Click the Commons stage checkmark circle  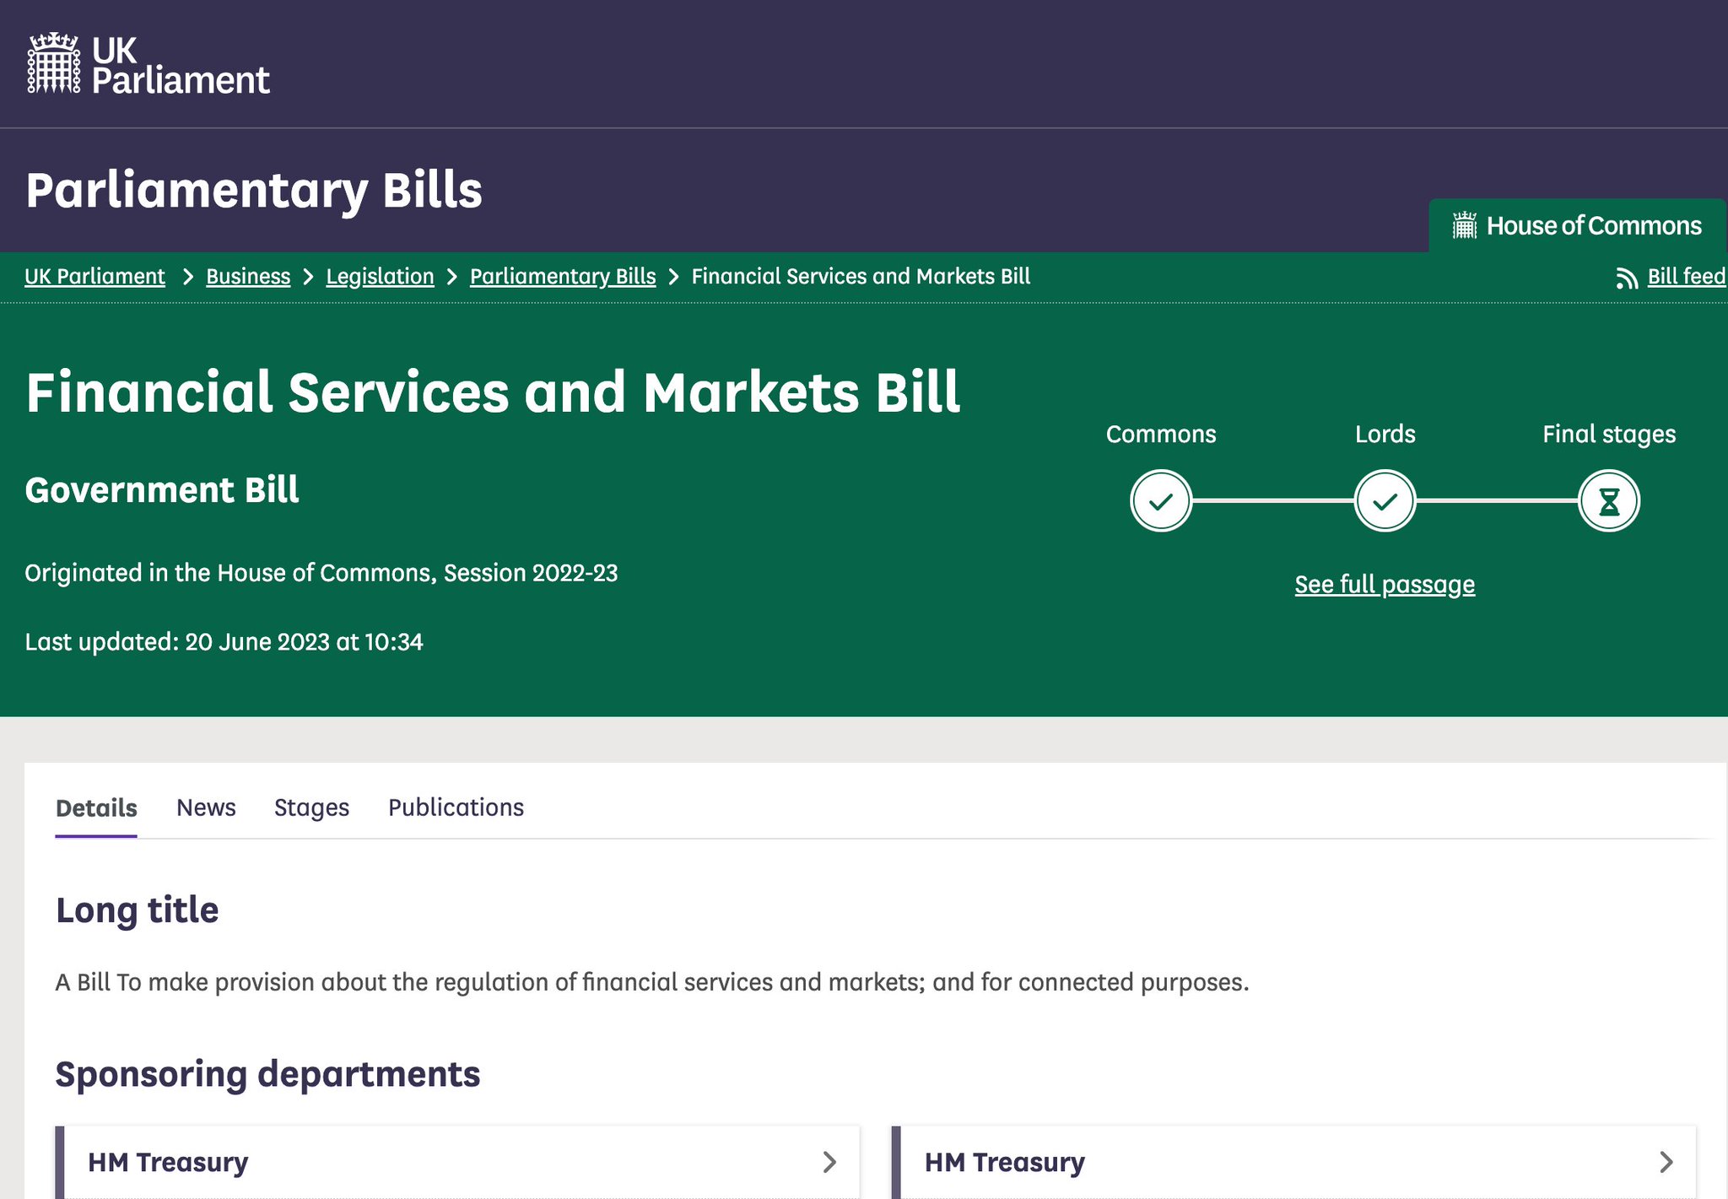point(1161,501)
